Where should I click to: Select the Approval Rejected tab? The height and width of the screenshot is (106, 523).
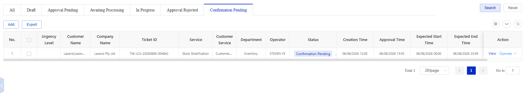click(x=182, y=10)
